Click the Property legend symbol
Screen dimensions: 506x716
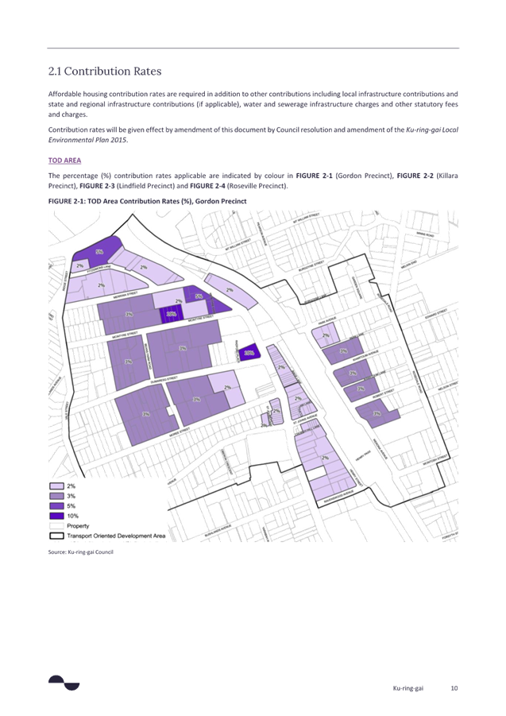click(x=57, y=526)
